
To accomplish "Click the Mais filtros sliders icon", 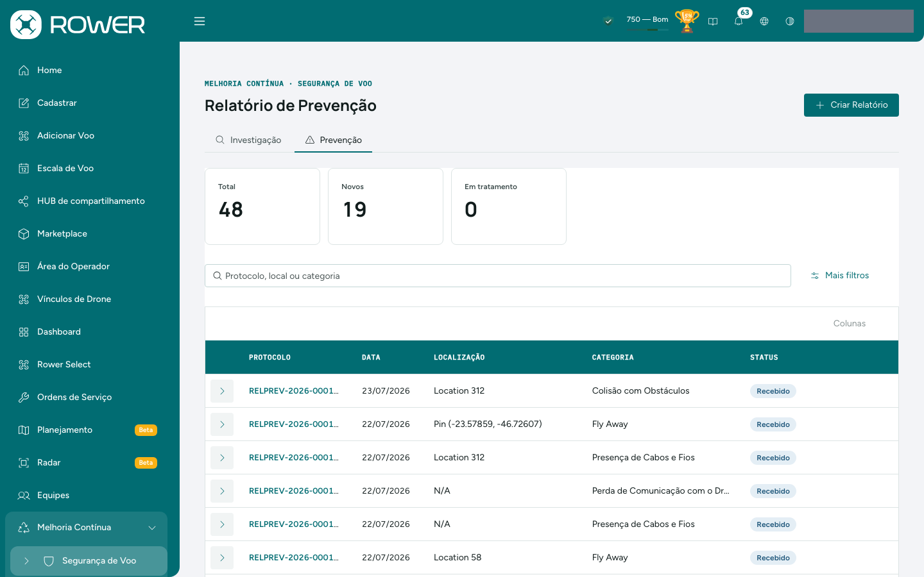I will click(815, 276).
